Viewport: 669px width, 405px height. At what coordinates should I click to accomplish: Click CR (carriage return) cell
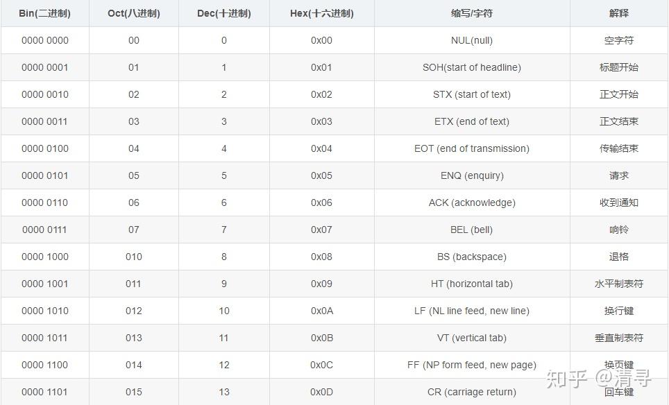[x=472, y=392]
